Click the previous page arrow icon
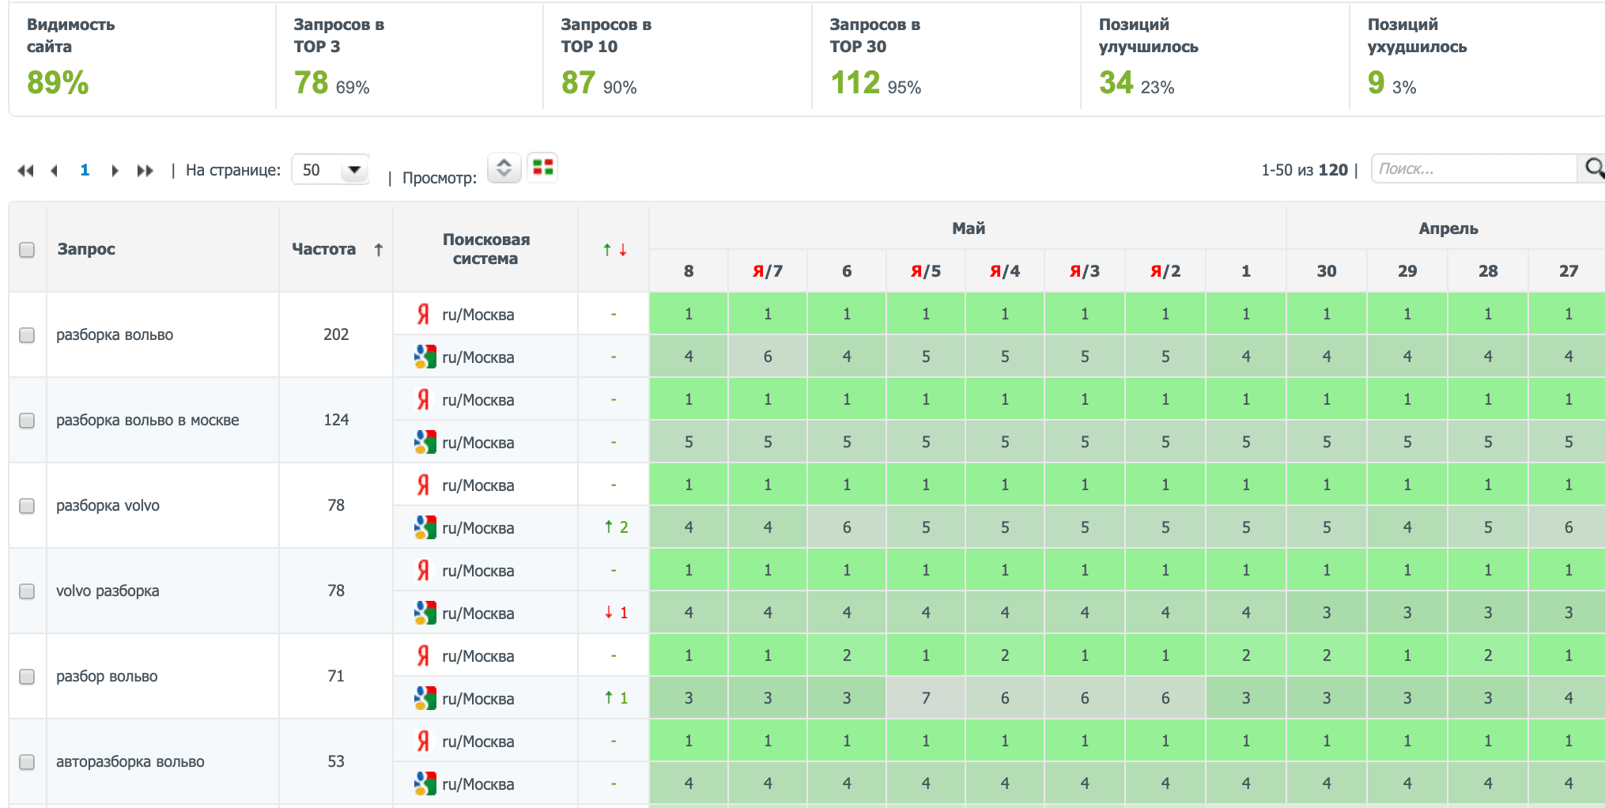This screenshot has width=1605, height=808. click(54, 171)
